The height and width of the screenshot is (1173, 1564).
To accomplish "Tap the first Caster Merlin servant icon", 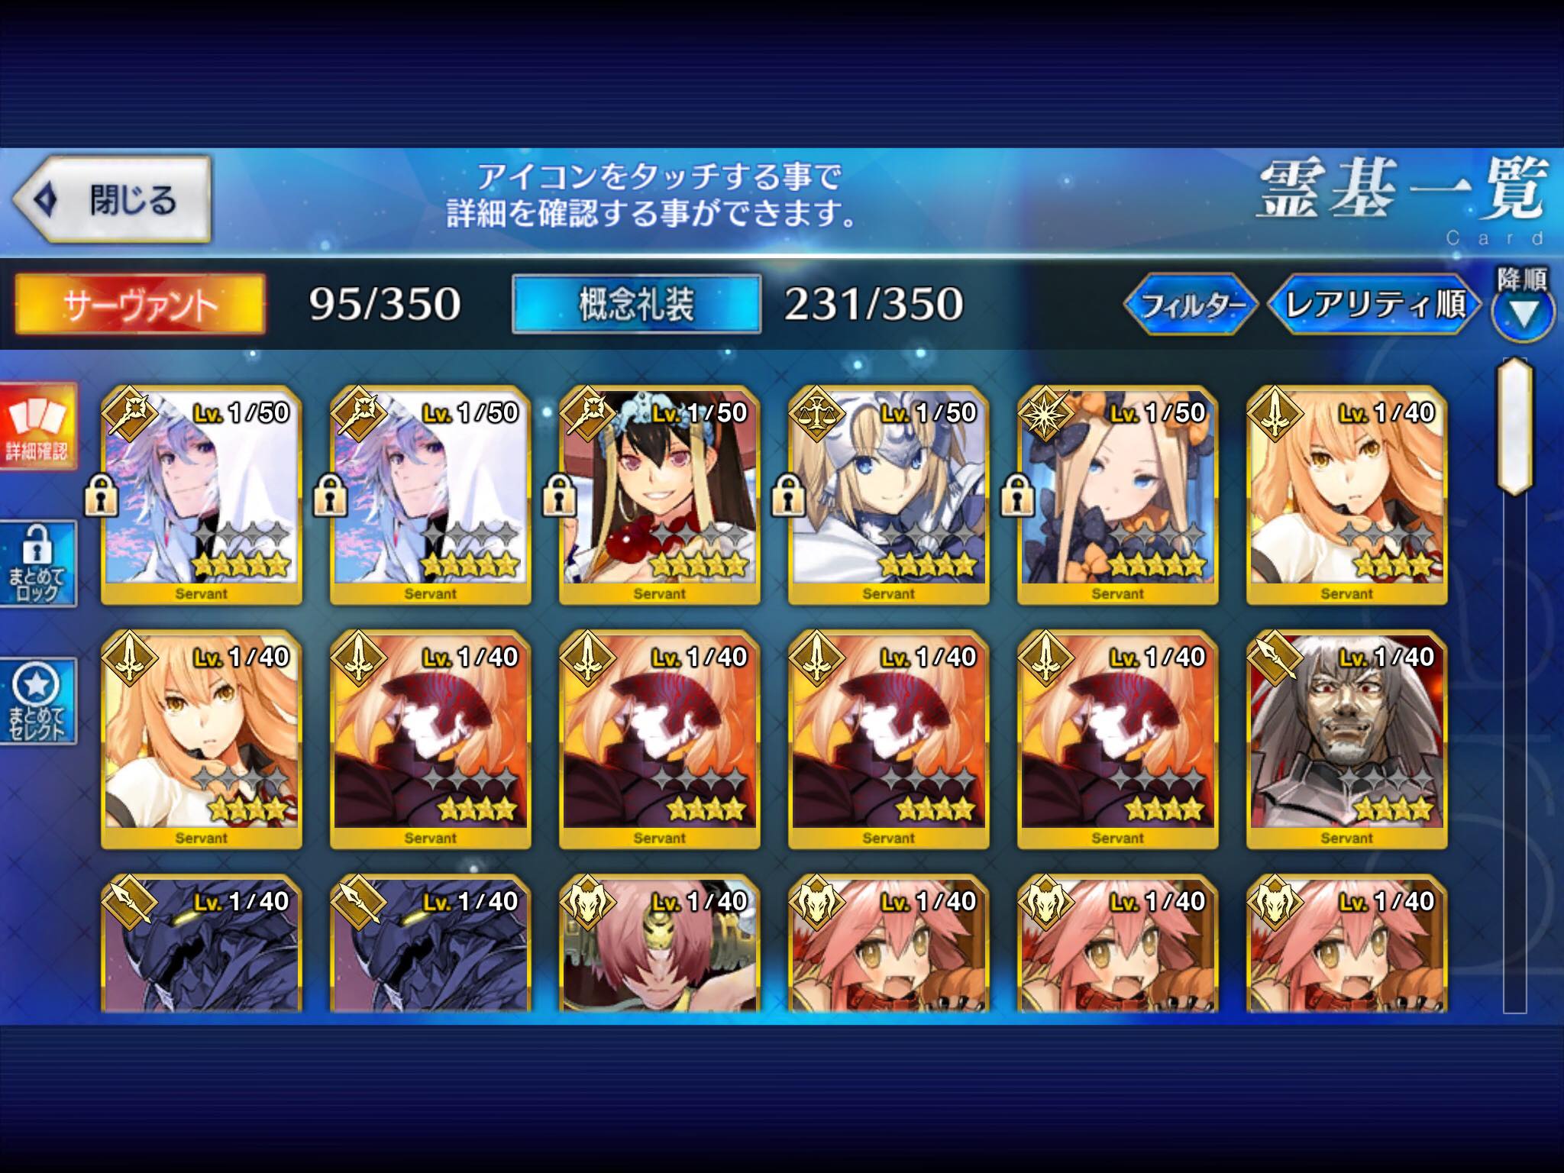I will click(201, 496).
